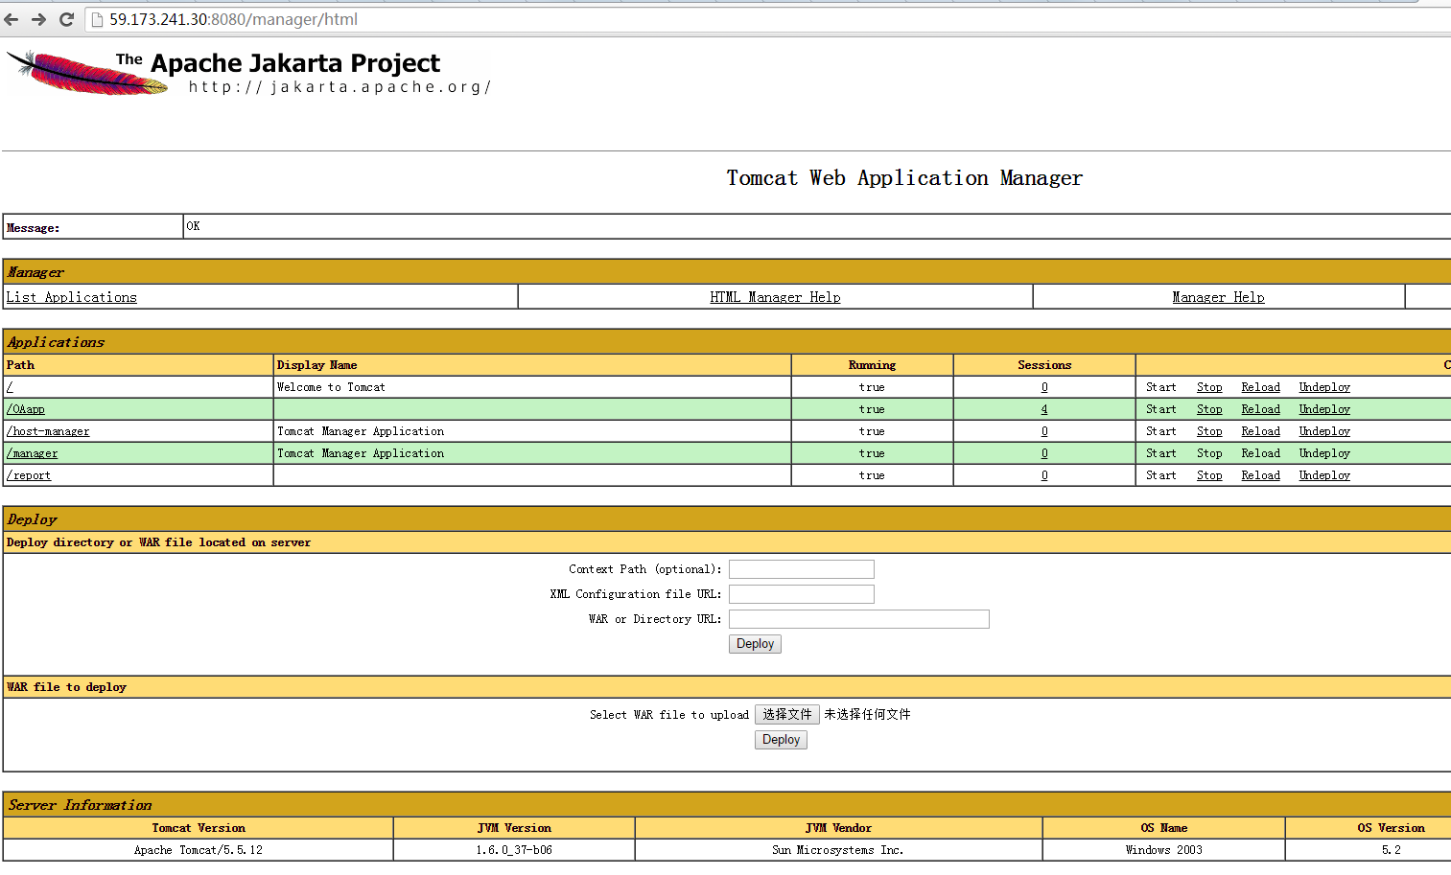Click the 未选择任何文件 file status text
The image size is (1451, 875).
(868, 715)
